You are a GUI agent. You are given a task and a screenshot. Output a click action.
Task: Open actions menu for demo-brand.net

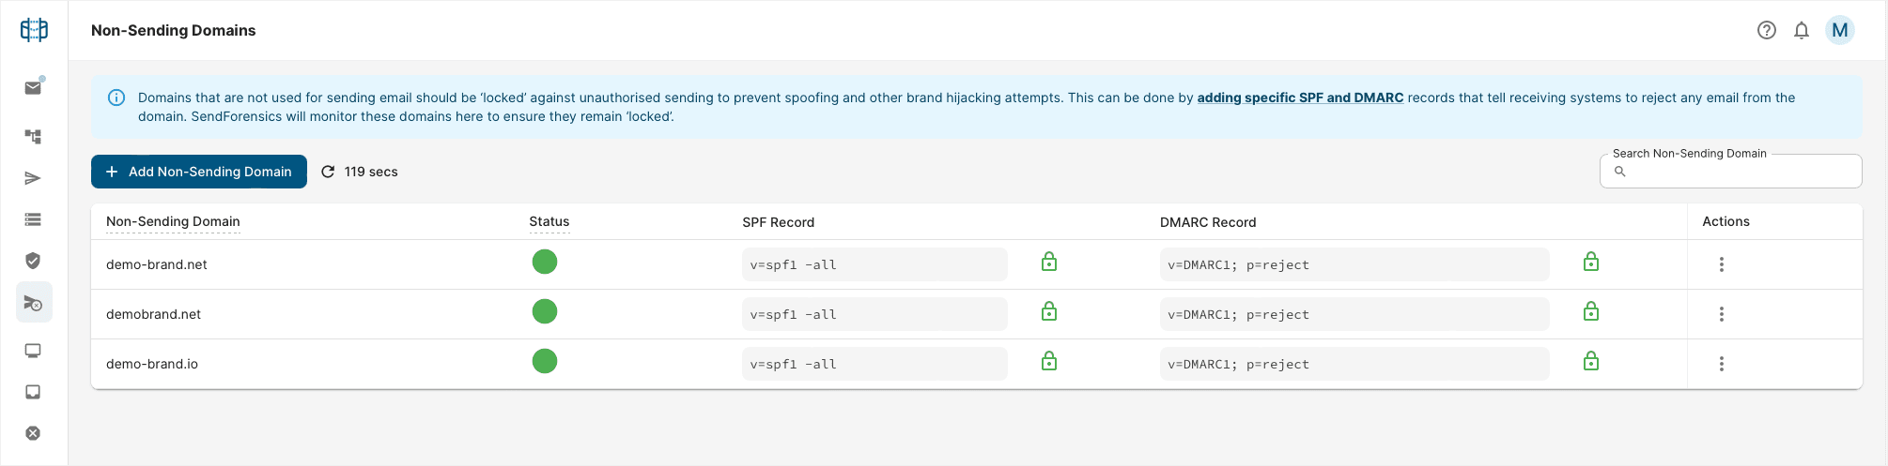pyautogui.click(x=1722, y=264)
